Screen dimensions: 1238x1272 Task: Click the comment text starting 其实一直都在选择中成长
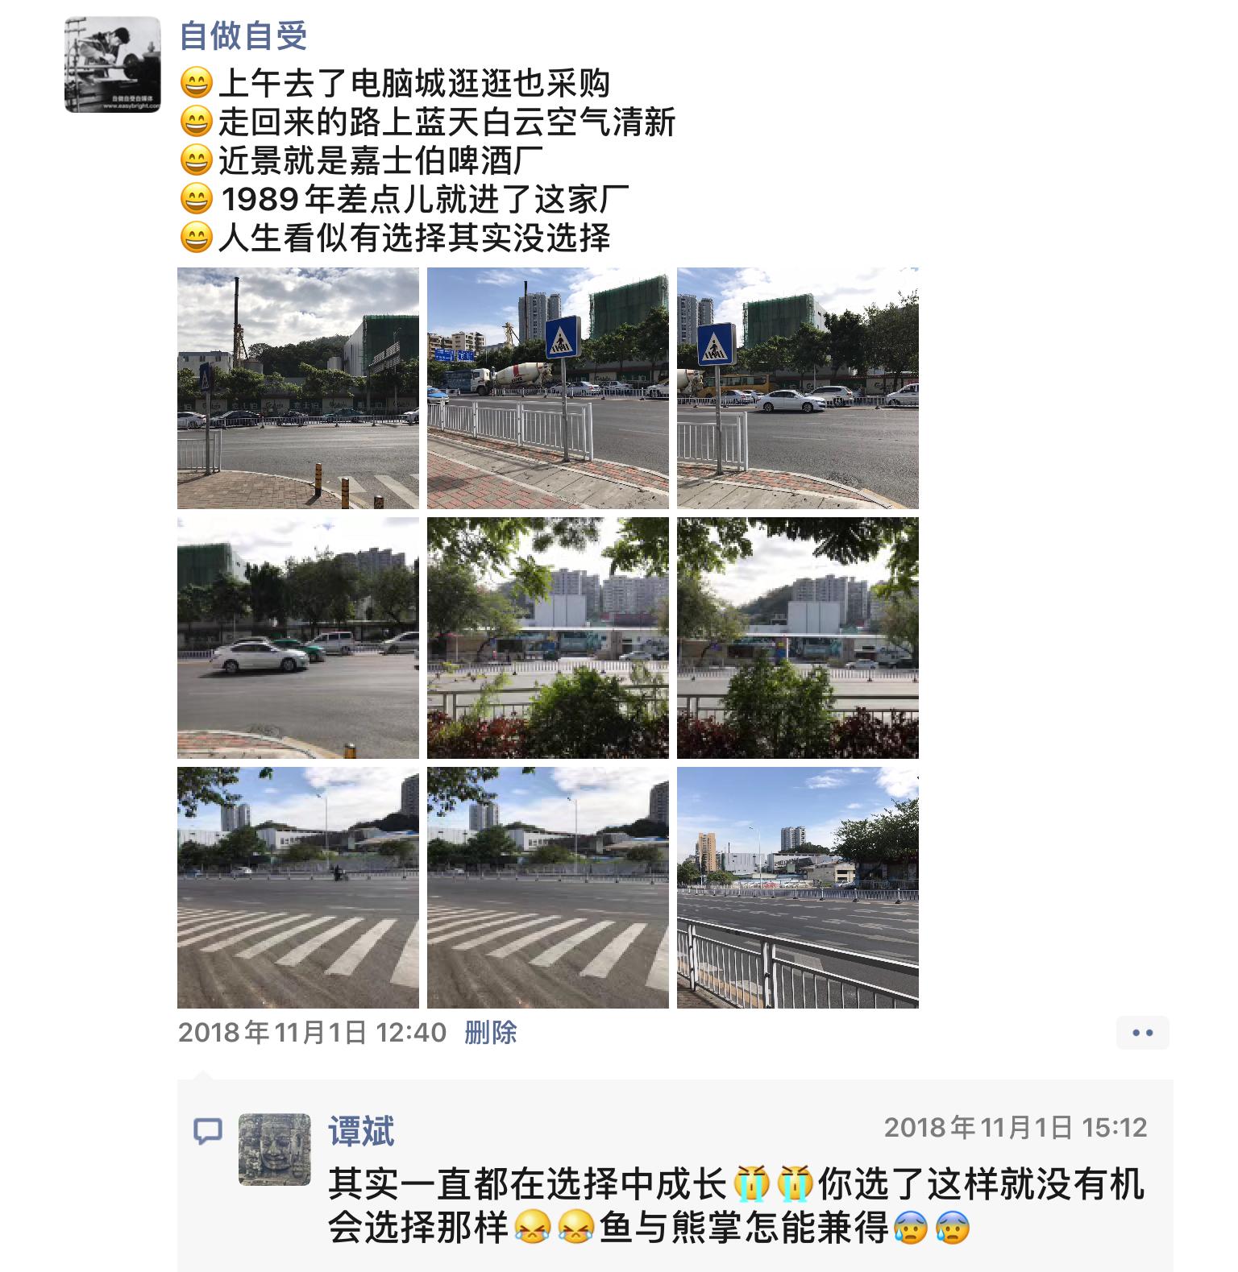click(x=736, y=1206)
